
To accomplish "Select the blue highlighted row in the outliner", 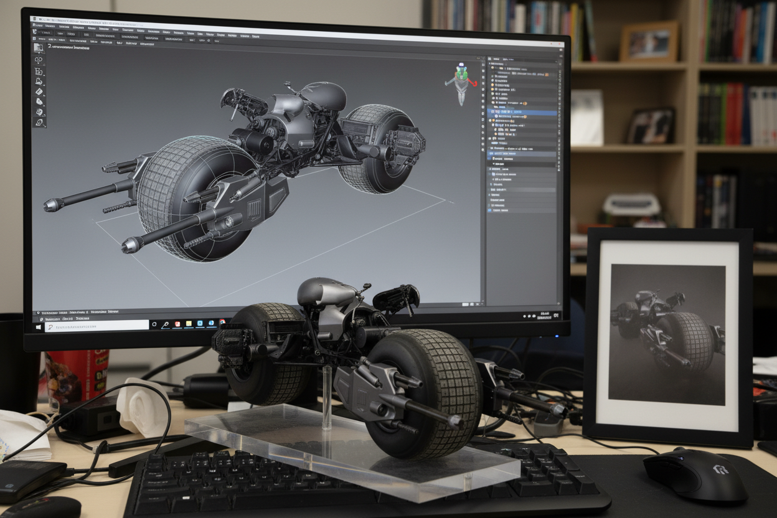I will [x=522, y=113].
